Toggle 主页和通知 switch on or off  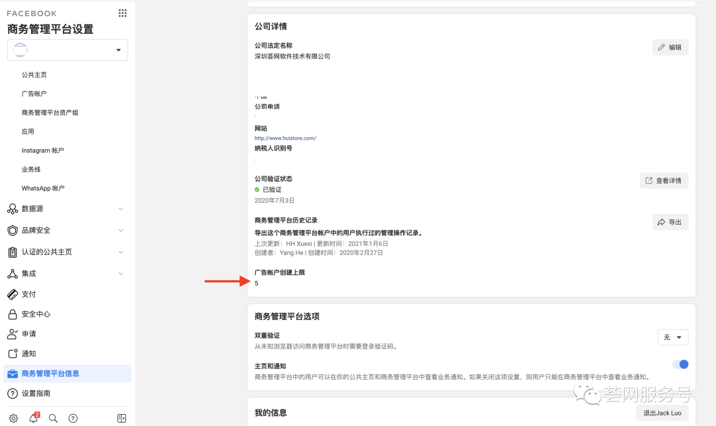(681, 364)
